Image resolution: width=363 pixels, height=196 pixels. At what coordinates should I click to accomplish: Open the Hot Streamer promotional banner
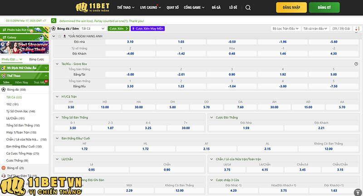point(25,47)
